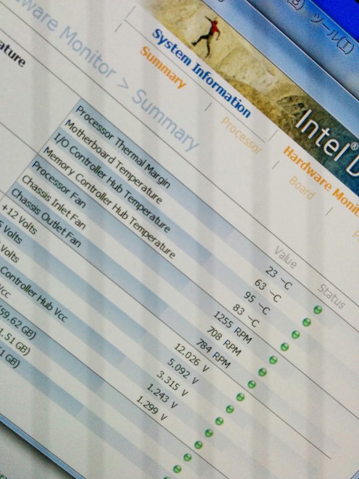The image size is (359, 479).
Task: Click the green status light for Processor Fan
Action: click(x=273, y=360)
